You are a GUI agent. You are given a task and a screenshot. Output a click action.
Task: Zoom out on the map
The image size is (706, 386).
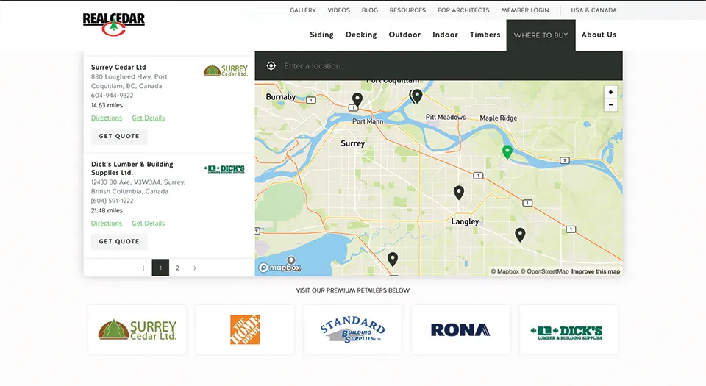click(x=610, y=105)
